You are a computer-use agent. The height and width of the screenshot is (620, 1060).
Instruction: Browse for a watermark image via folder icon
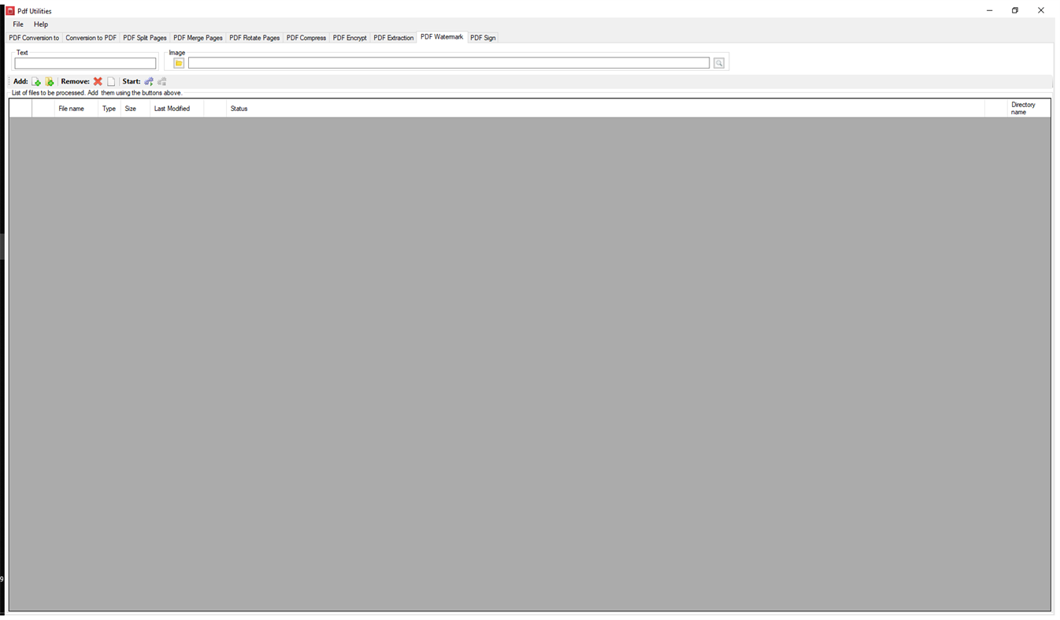(x=178, y=62)
